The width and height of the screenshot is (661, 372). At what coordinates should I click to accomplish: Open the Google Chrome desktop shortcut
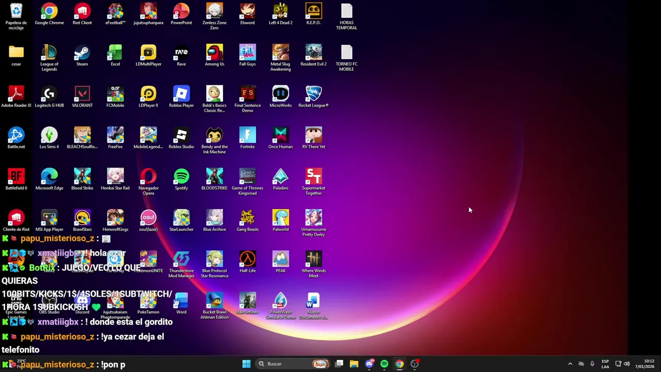[x=49, y=14]
